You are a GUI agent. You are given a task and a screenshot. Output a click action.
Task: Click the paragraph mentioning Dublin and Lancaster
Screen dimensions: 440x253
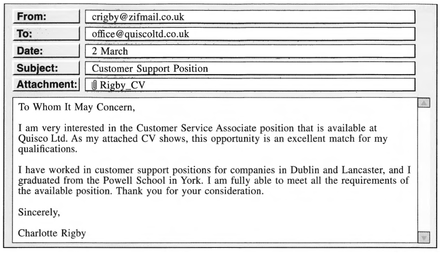point(214,181)
